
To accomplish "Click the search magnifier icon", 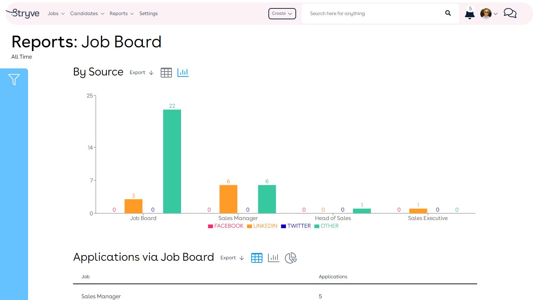I will [448, 13].
